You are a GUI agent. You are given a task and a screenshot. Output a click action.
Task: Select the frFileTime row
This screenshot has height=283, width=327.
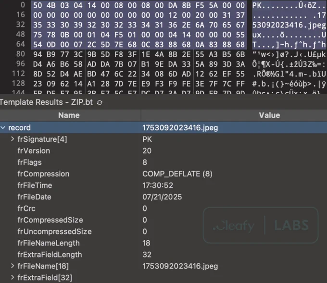(x=163, y=185)
